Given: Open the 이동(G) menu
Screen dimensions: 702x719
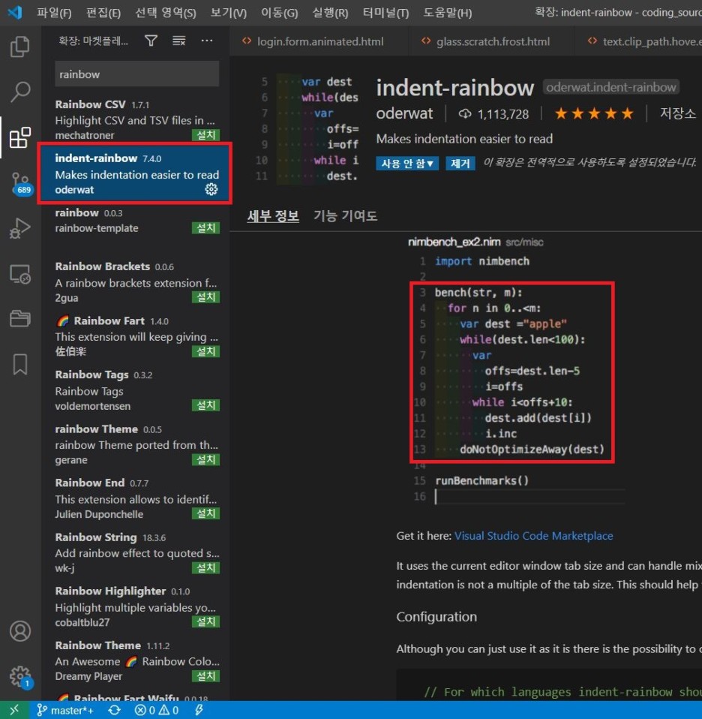Looking at the screenshot, I should tap(279, 12).
